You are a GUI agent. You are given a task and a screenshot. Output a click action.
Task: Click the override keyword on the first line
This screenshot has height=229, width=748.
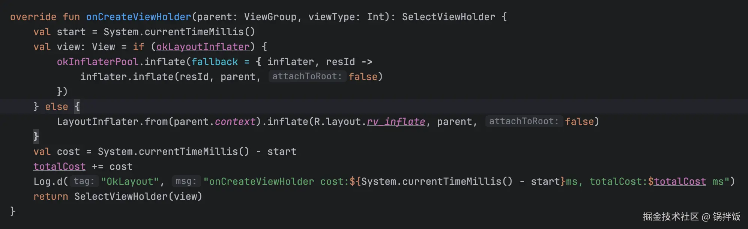[x=33, y=17]
